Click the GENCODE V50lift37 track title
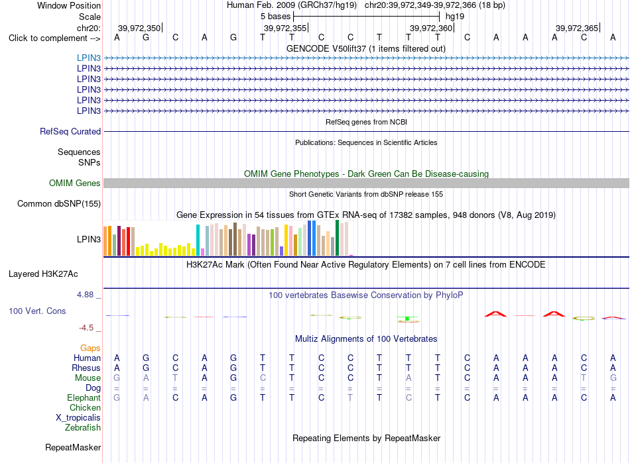Viewport: 630px width, 463px height. [366, 49]
